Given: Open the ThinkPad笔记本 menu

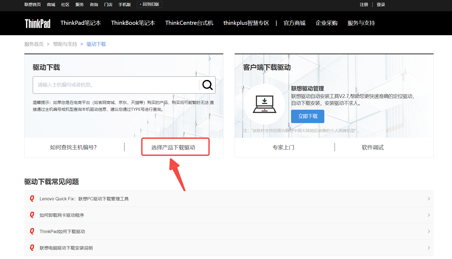Looking at the screenshot, I should coord(81,23).
